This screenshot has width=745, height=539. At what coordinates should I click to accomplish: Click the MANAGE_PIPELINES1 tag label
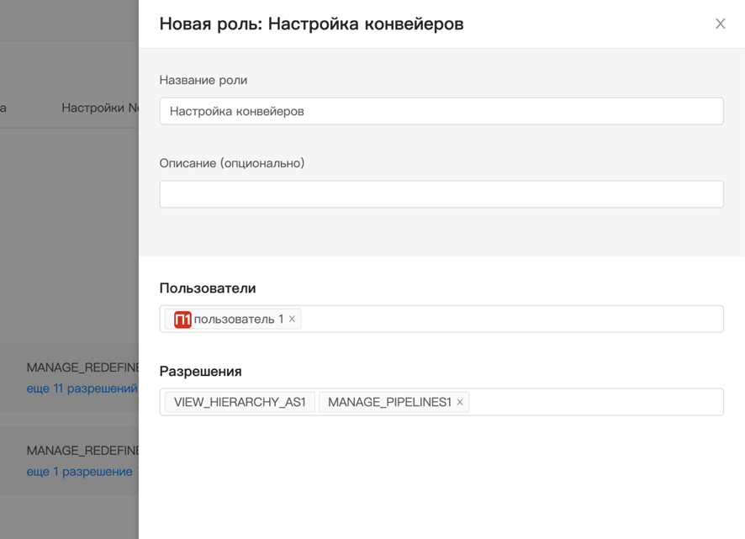(x=389, y=402)
